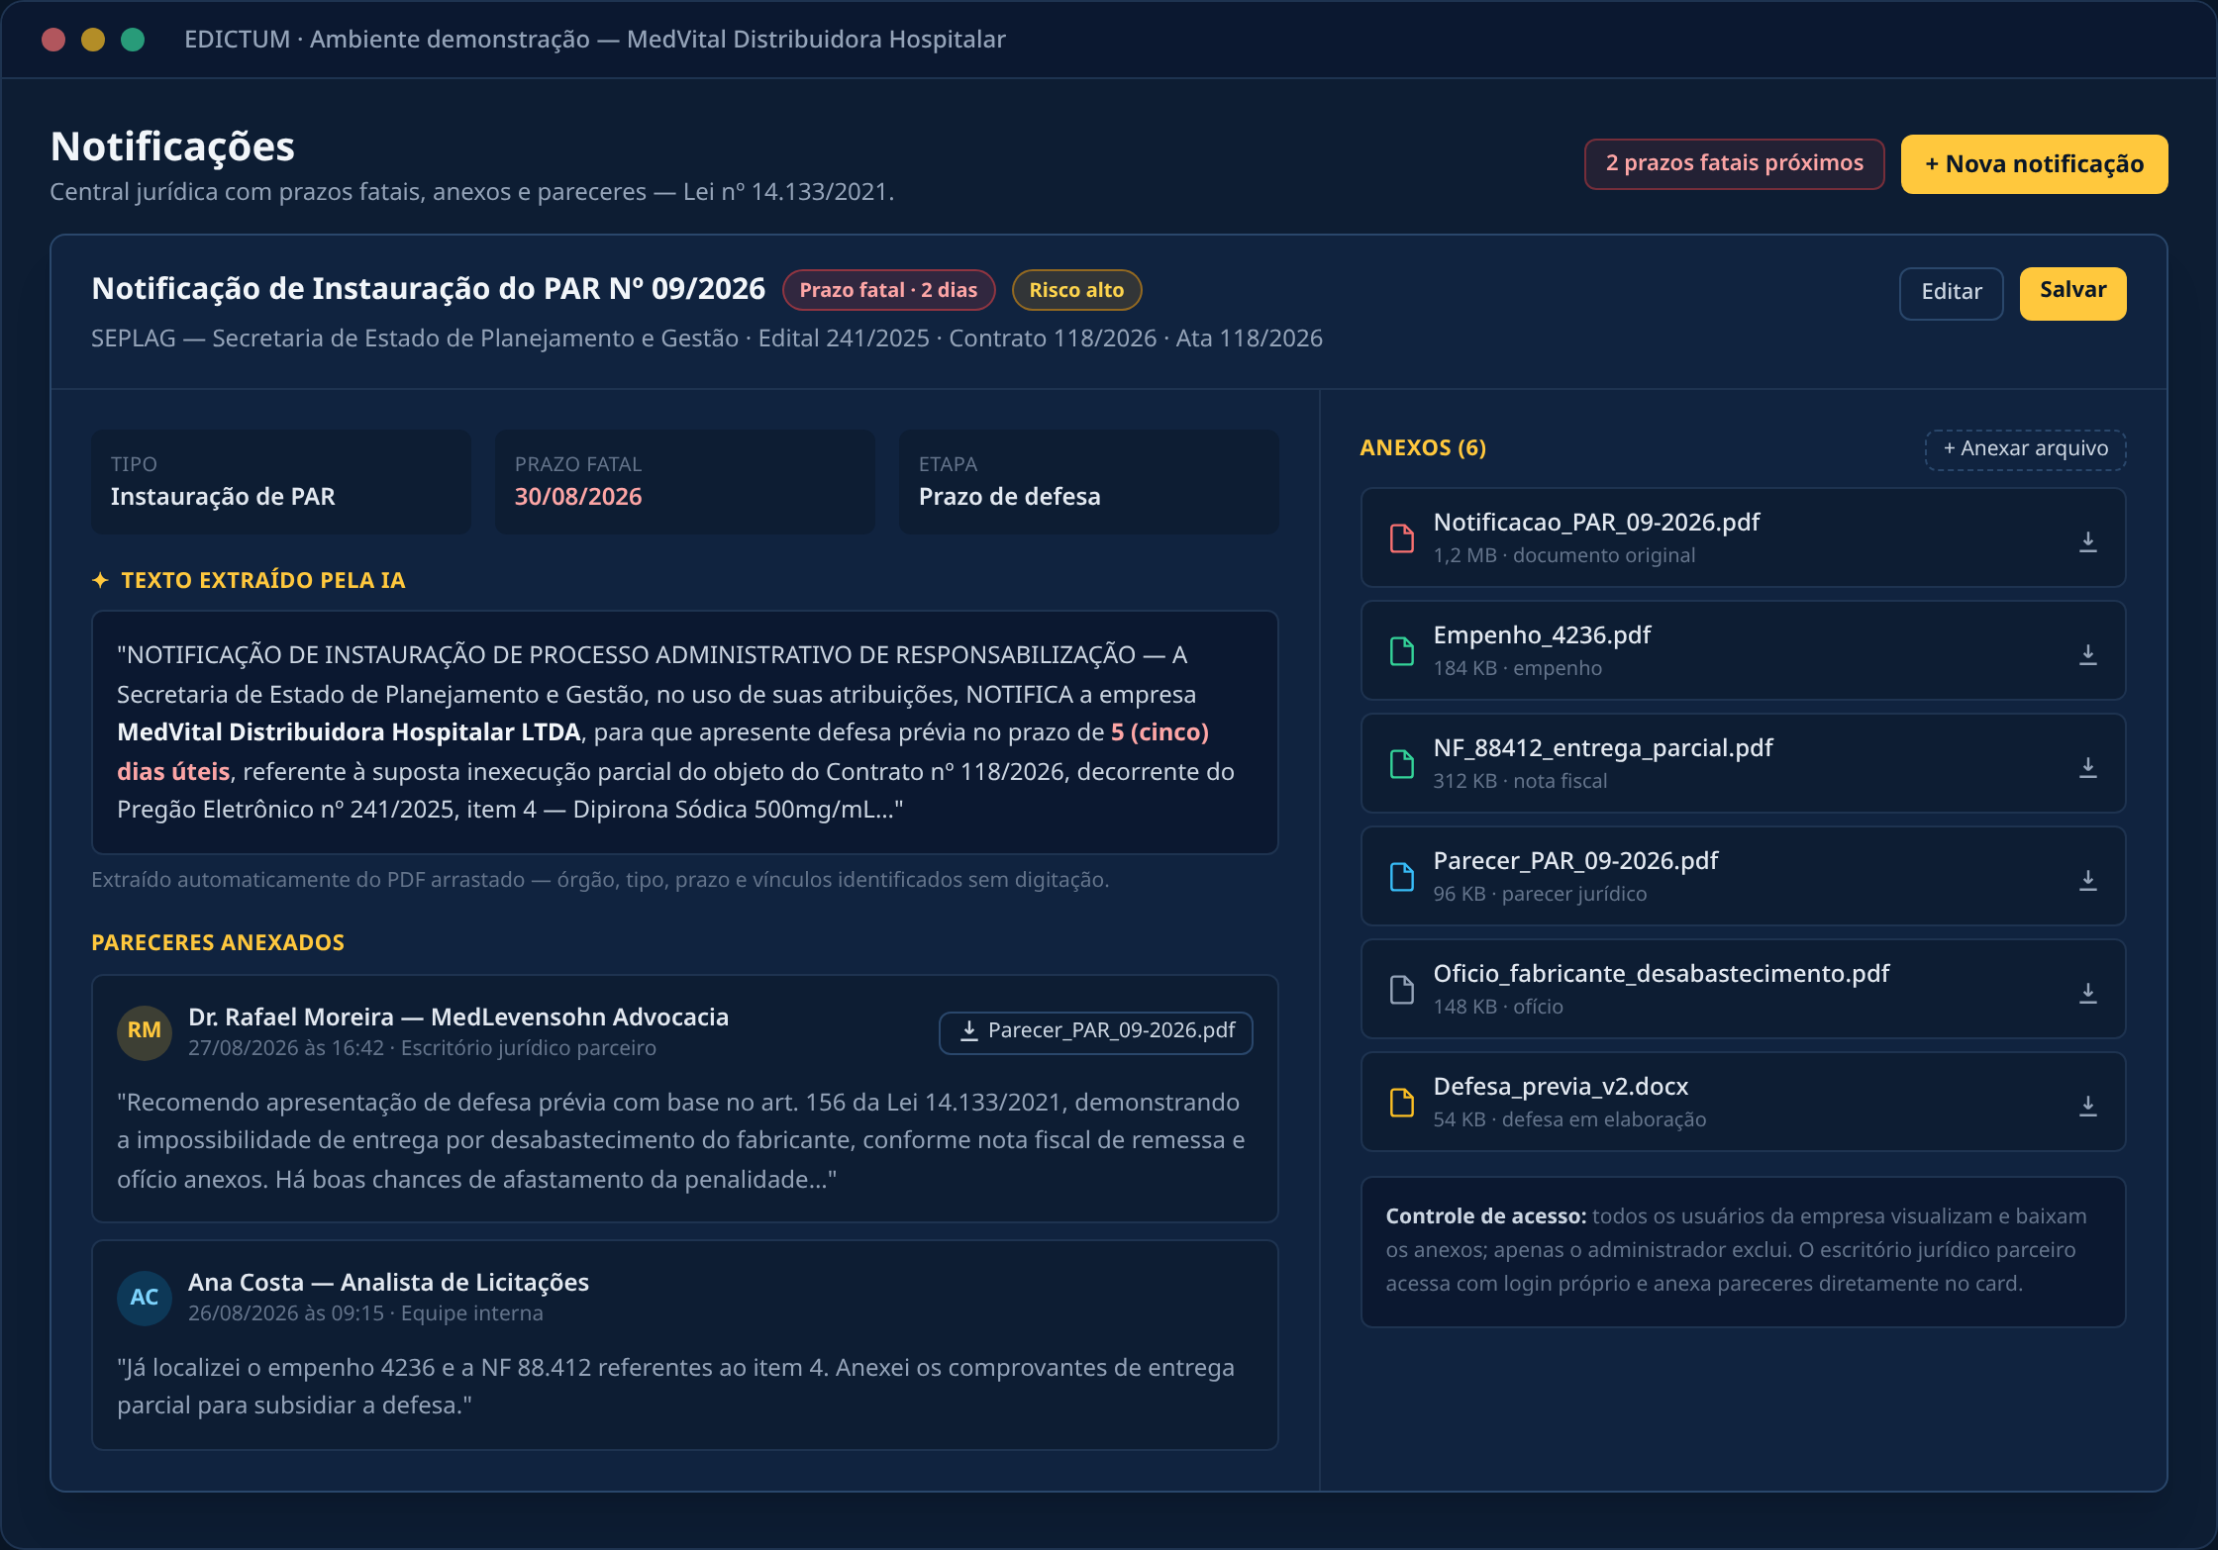Click the Controle de acesso note

[1743, 1251]
